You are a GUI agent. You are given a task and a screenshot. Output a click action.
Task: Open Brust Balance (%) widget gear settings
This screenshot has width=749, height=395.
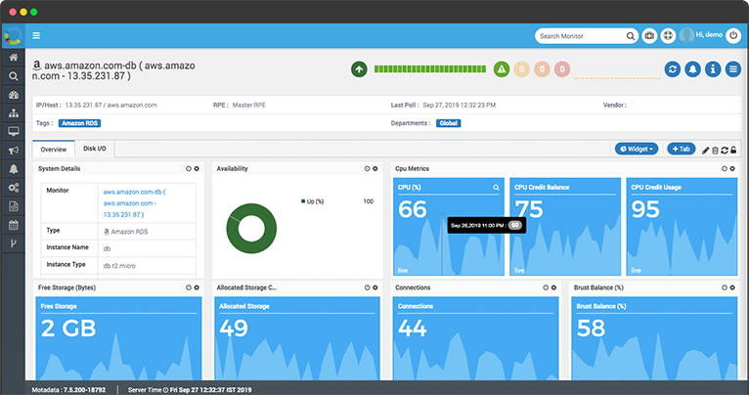[732, 287]
